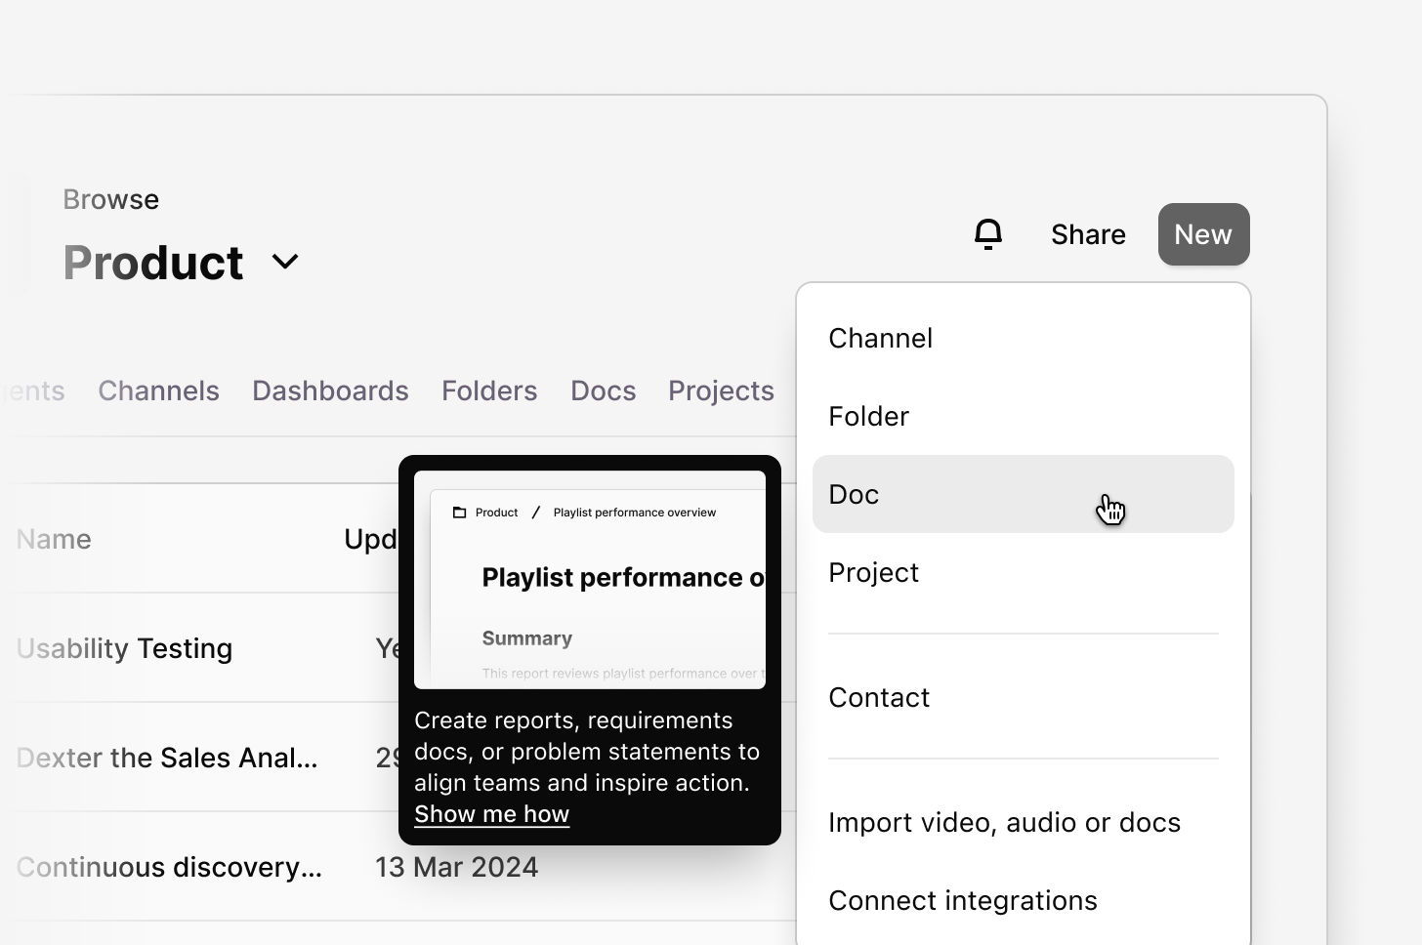
Task: Select Project from the New menu
Action: pyautogui.click(x=873, y=572)
